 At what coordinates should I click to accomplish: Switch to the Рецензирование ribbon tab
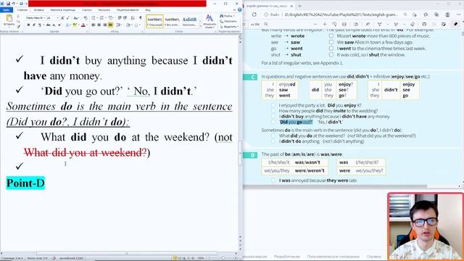click(x=128, y=9)
